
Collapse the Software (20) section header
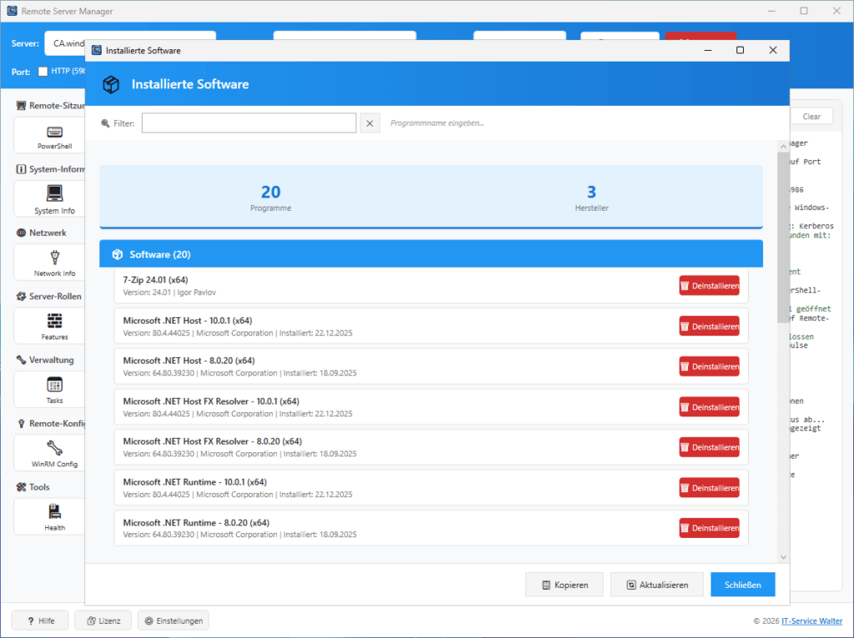[x=430, y=254]
